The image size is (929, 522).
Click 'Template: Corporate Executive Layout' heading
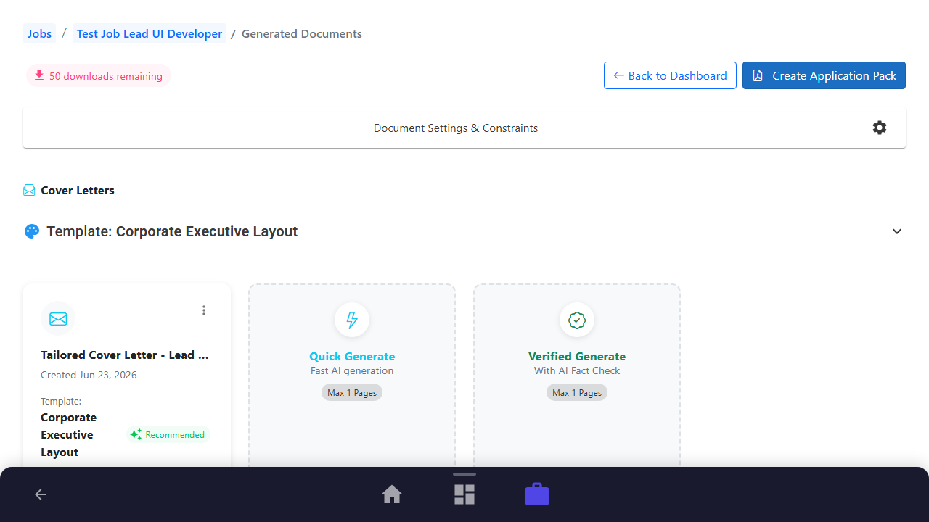[x=172, y=231]
